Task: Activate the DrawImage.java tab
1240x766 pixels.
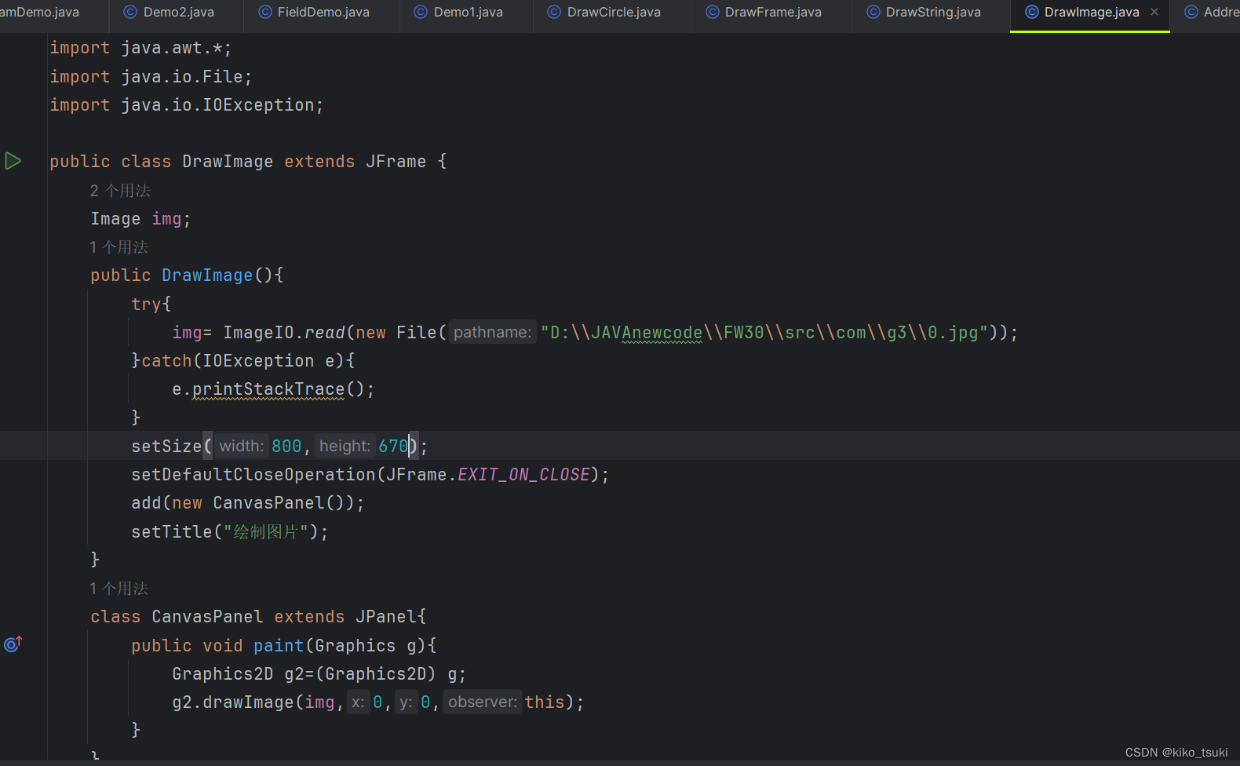Action: tap(1091, 12)
